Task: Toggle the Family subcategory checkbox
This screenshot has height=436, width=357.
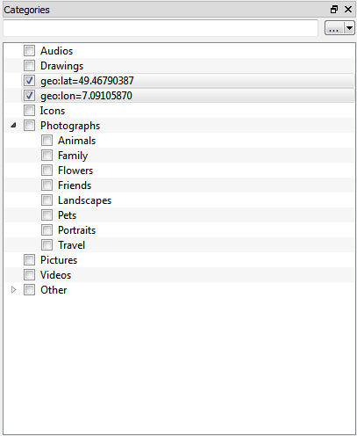Action: [x=46, y=156]
